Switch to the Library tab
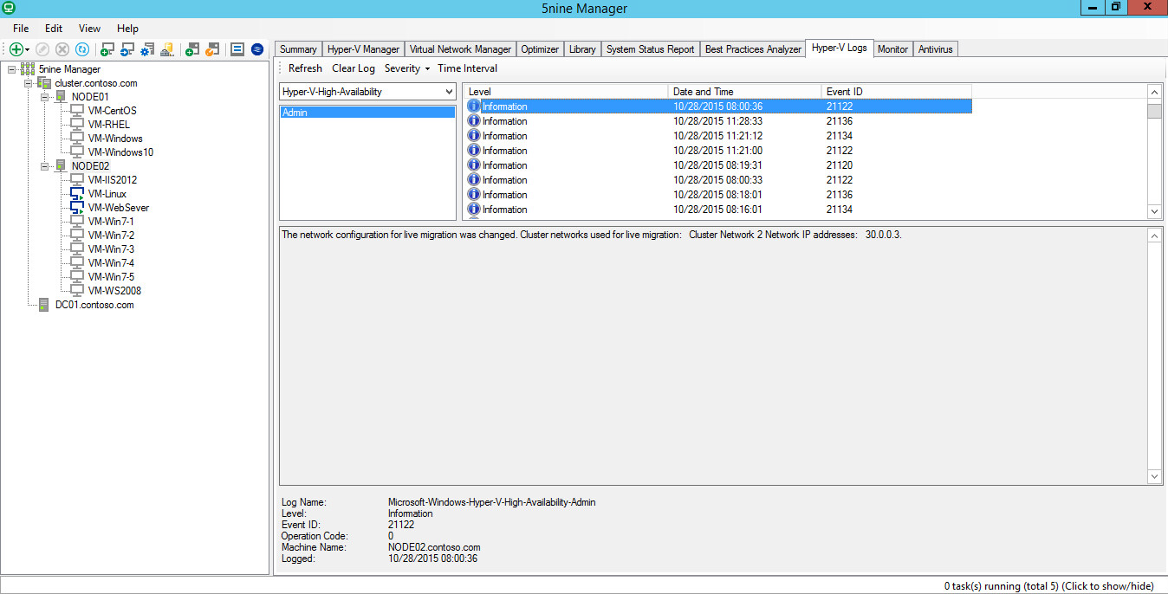The image size is (1168, 594). point(582,49)
